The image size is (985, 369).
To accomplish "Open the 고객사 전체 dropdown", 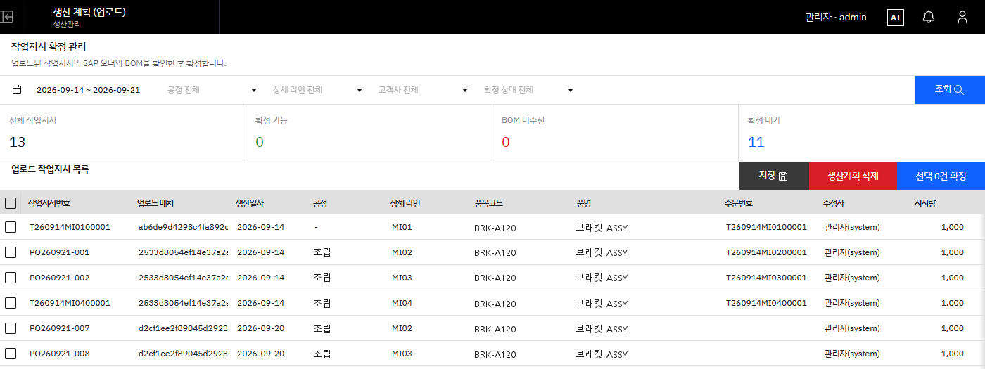I will click(423, 90).
